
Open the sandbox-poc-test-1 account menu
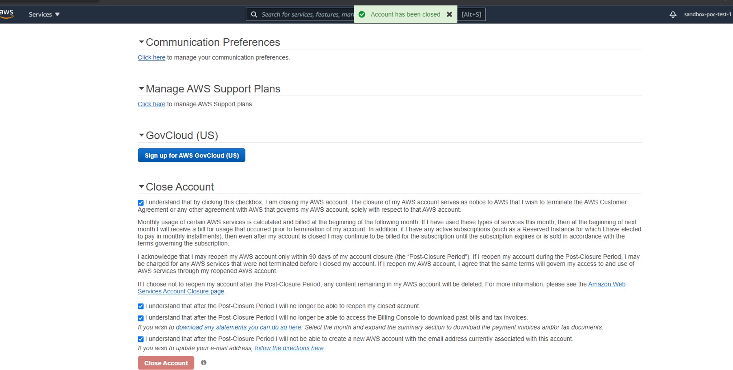(x=707, y=14)
